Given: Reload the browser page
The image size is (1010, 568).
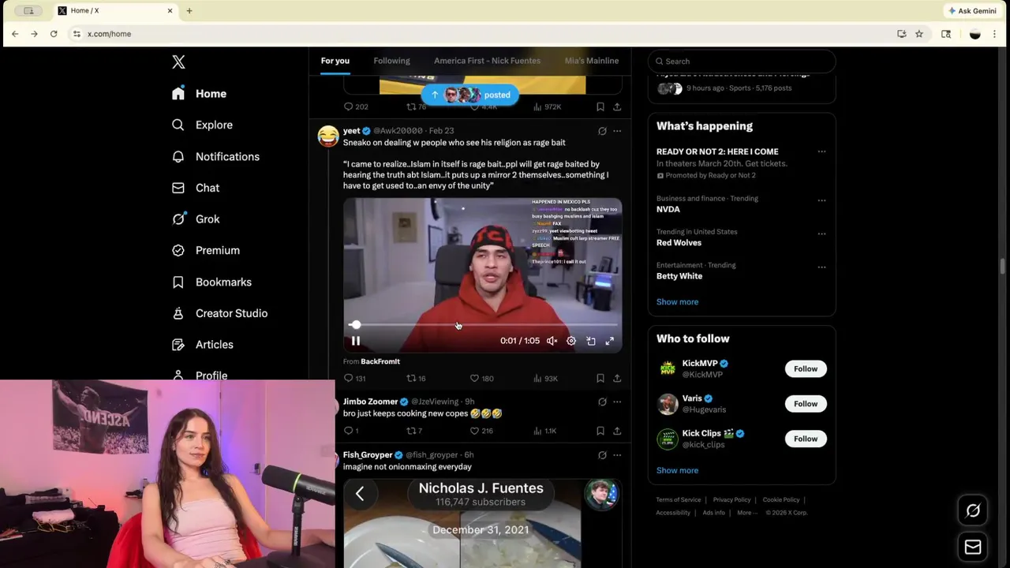Looking at the screenshot, I should click(x=54, y=34).
